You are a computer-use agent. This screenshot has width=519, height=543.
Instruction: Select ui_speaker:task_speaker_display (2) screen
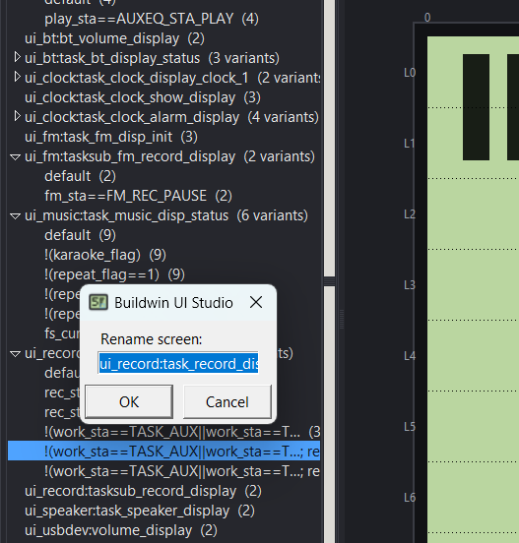[x=140, y=511]
